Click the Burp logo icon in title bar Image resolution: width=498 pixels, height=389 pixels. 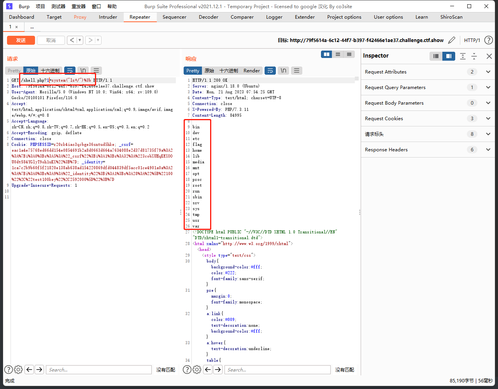pos(10,6)
